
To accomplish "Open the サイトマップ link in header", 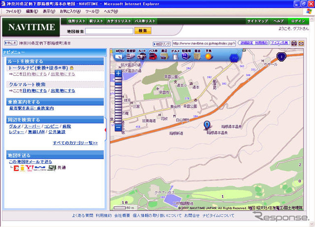I will 257,21.
